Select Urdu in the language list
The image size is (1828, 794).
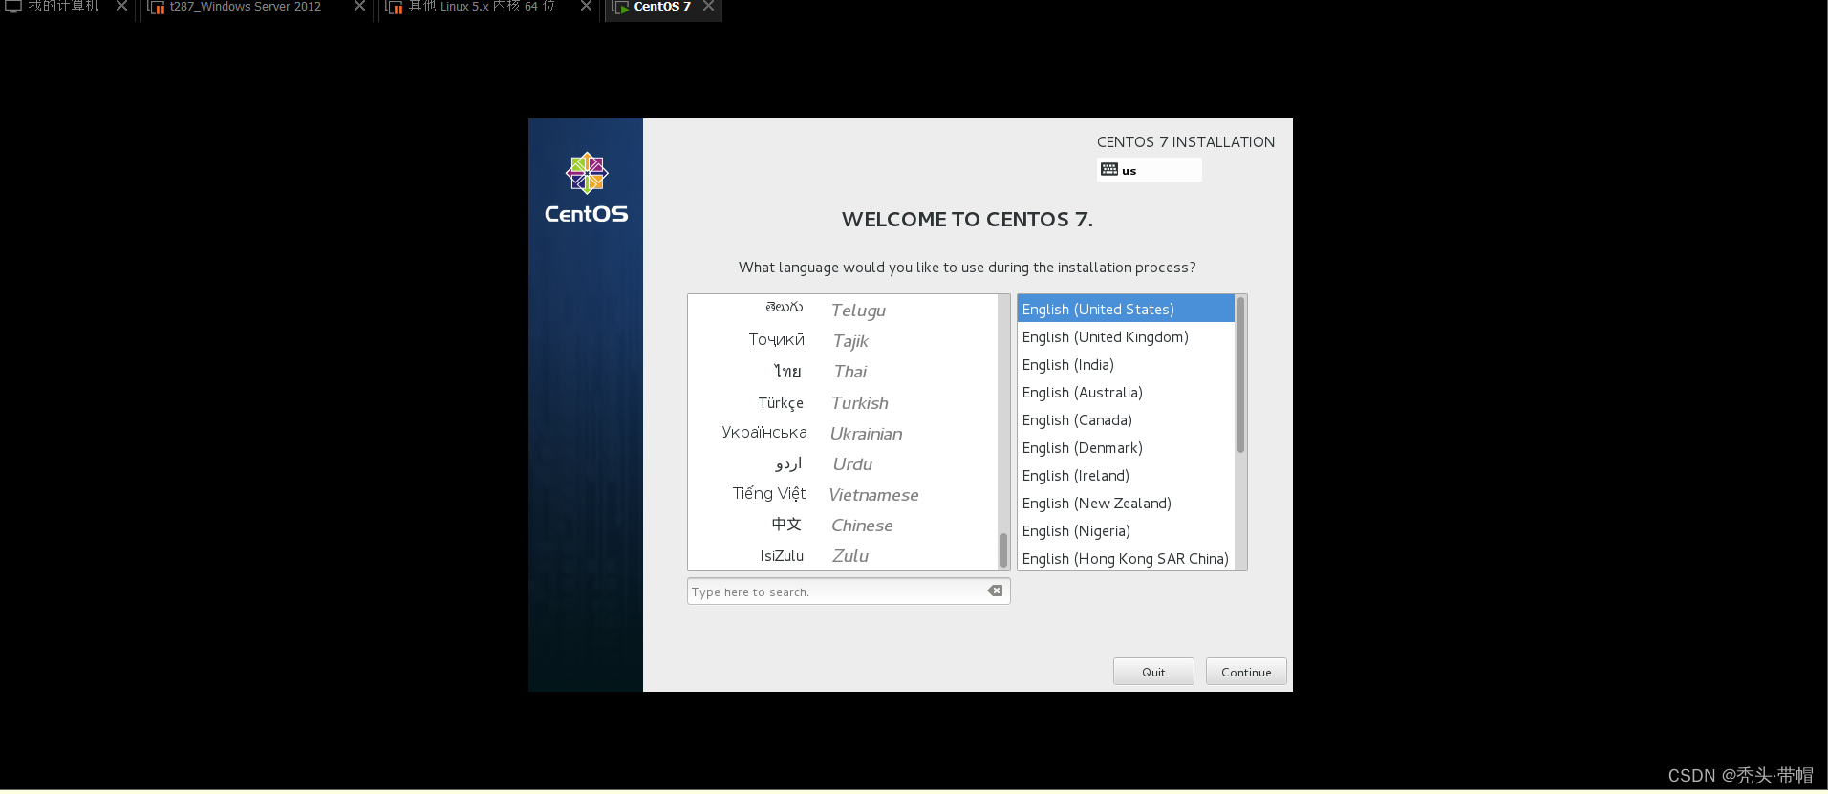click(x=843, y=463)
